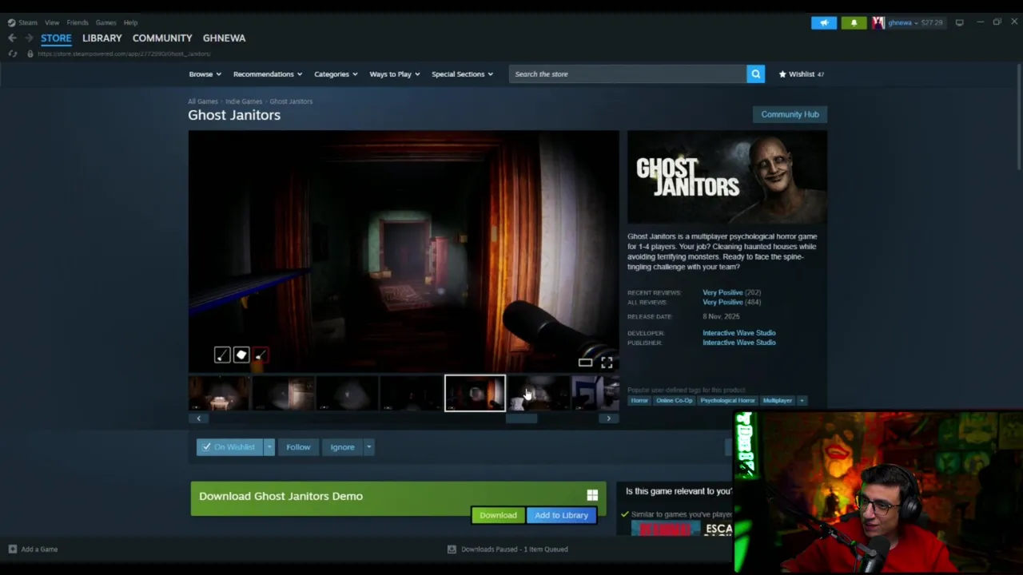Image resolution: width=1023 pixels, height=575 pixels.
Task: Go back with the back arrow
Action: (12, 38)
